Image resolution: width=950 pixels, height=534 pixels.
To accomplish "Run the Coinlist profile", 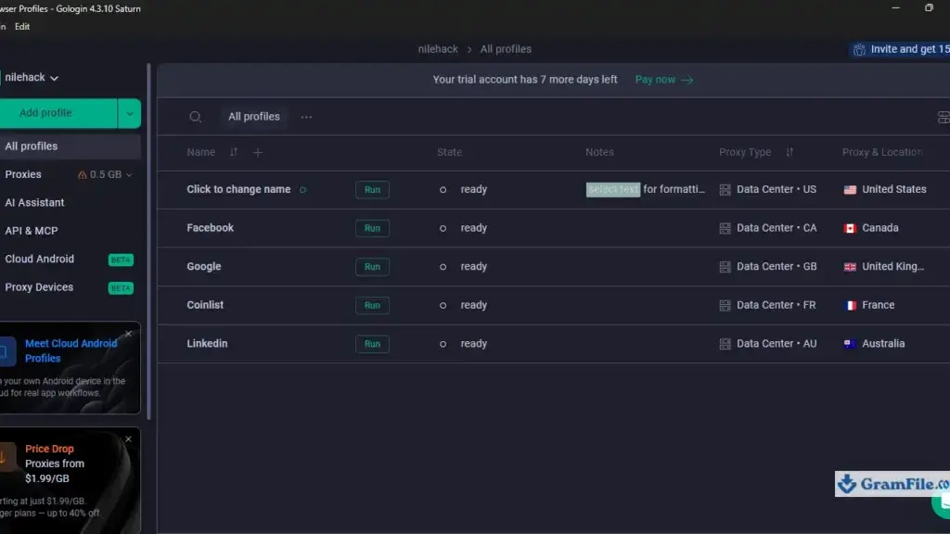I will [372, 305].
